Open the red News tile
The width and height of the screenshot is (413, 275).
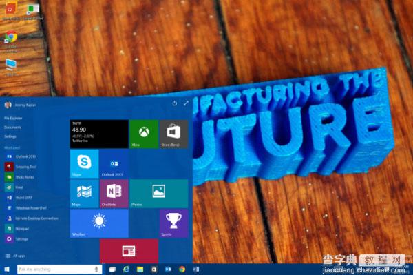click(129, 251)
